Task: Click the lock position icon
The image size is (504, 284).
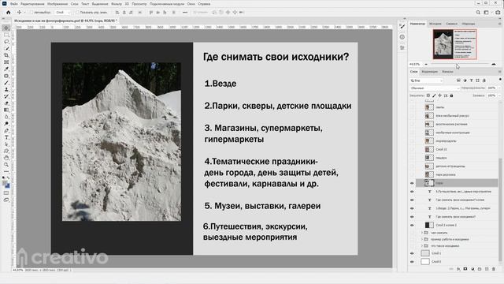Action: coord(439,95)
